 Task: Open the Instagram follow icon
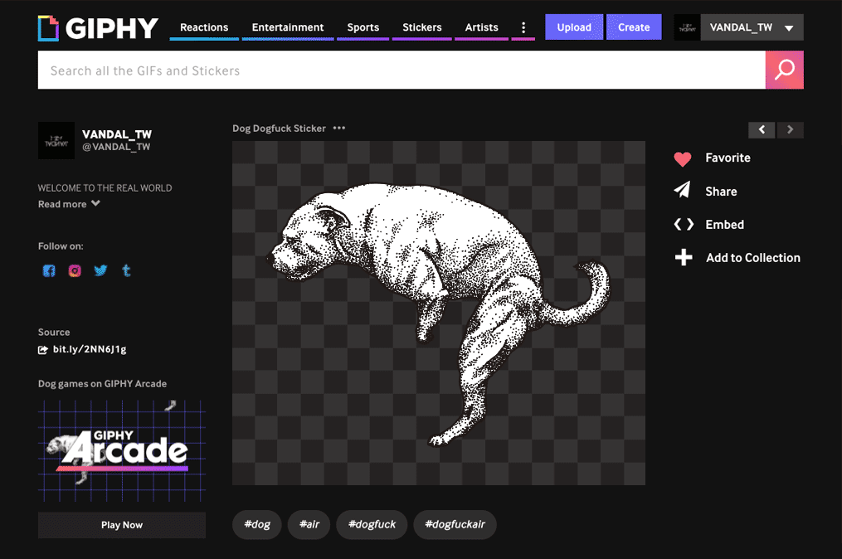75,270
